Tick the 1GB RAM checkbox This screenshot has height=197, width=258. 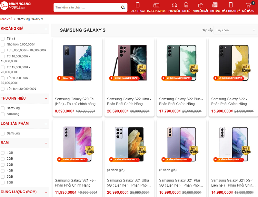[3, 153]
